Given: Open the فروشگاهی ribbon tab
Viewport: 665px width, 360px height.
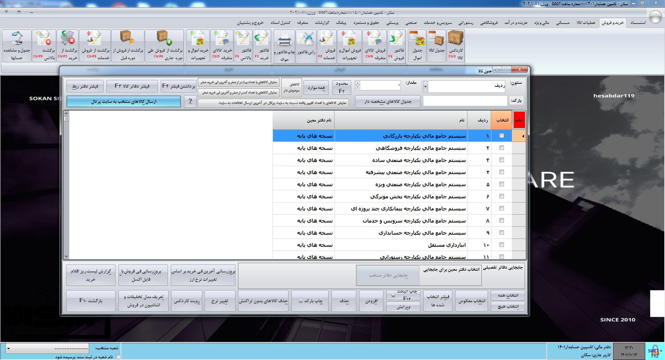Looking at the screenshot, I should point(489,22).
